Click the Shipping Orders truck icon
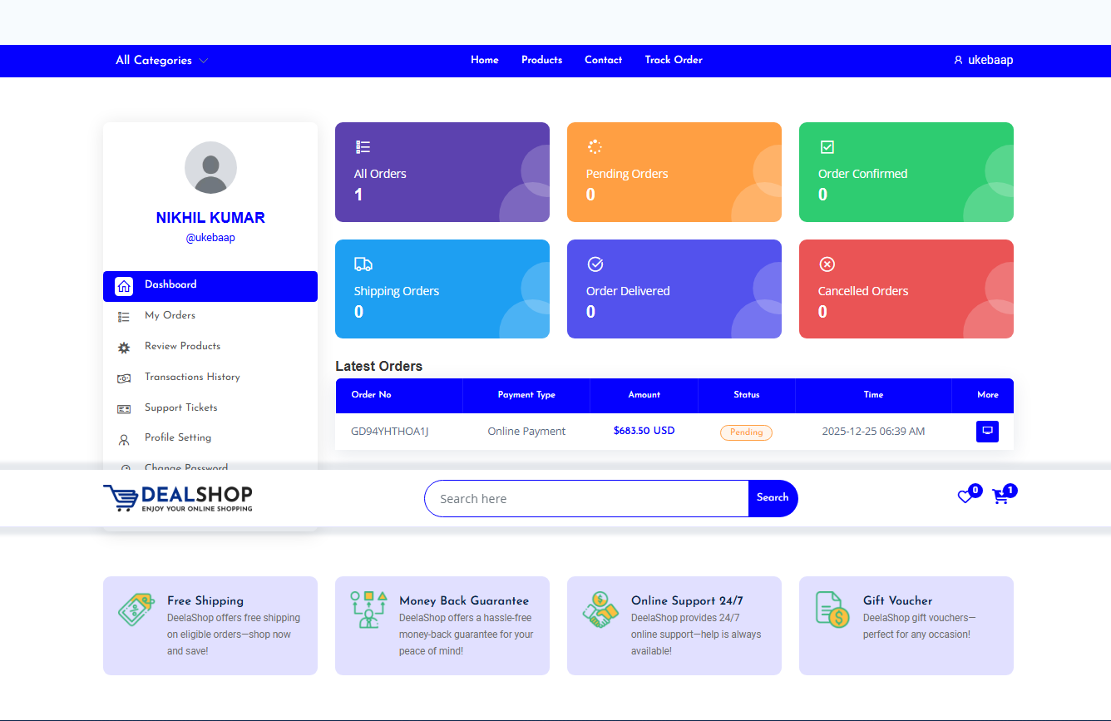 363,264
